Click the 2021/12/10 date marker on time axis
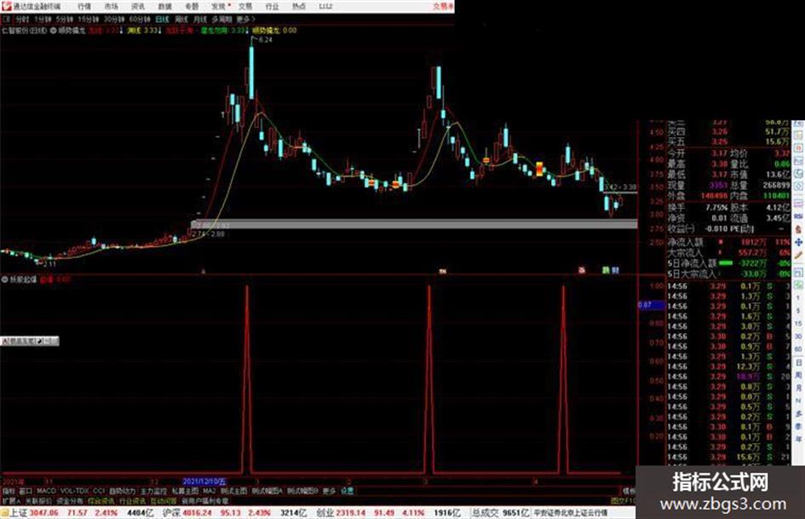The image size is (805, 519). (204, 482)
